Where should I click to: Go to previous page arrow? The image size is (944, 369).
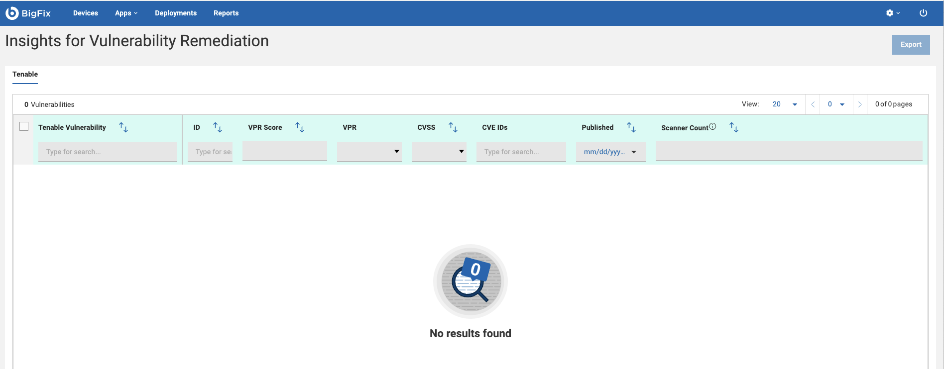pos(813,104)
